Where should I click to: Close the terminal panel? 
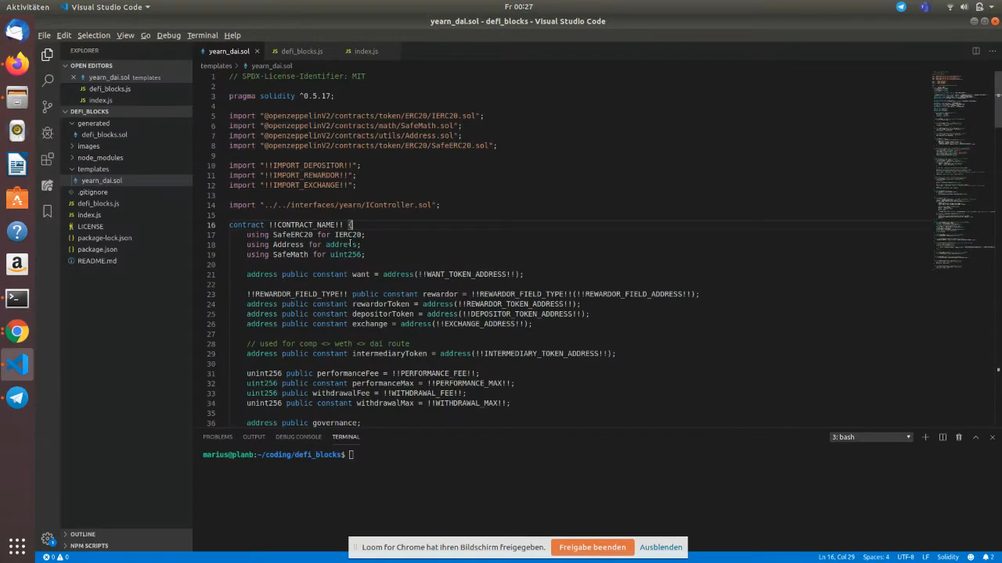tap(993, 437)
